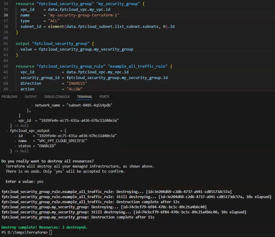Click the terminal cursor after the PS prompt

click(x=51, y=233)
